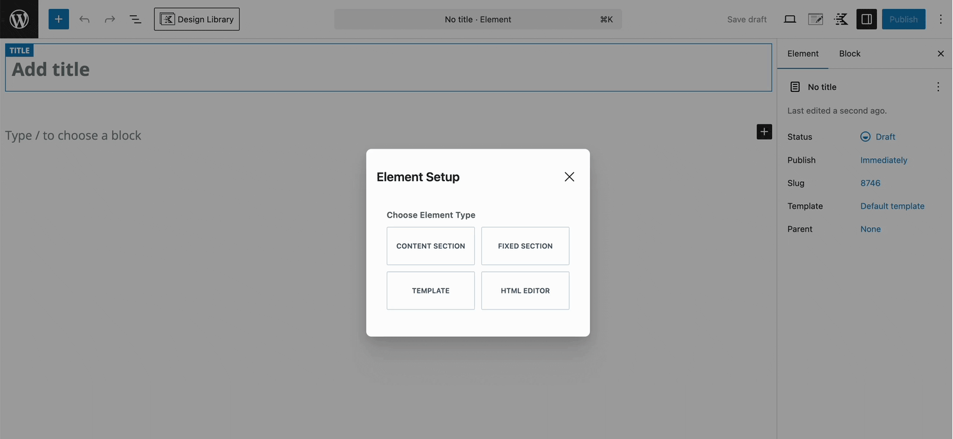Screen dimensions: 953x439
Task: Open the No title actions menu
Action: point(938,87)
